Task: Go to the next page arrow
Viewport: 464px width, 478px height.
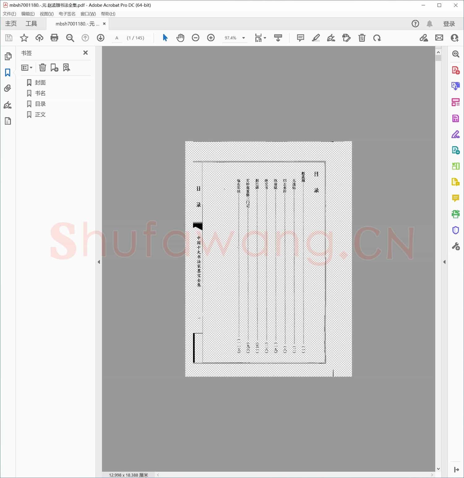Action: click(x=101, y=38)
